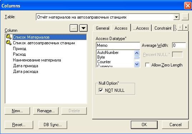Select the Дата прихода column
The image size is (192, 134).
pyautogui.click(x=25, y=66)
